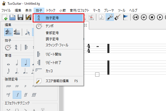Choose リピート開始 in the menu
Image resolution: width=166 pixels, height=111 pixels.
pyautogui.click(x=53, y=54)
